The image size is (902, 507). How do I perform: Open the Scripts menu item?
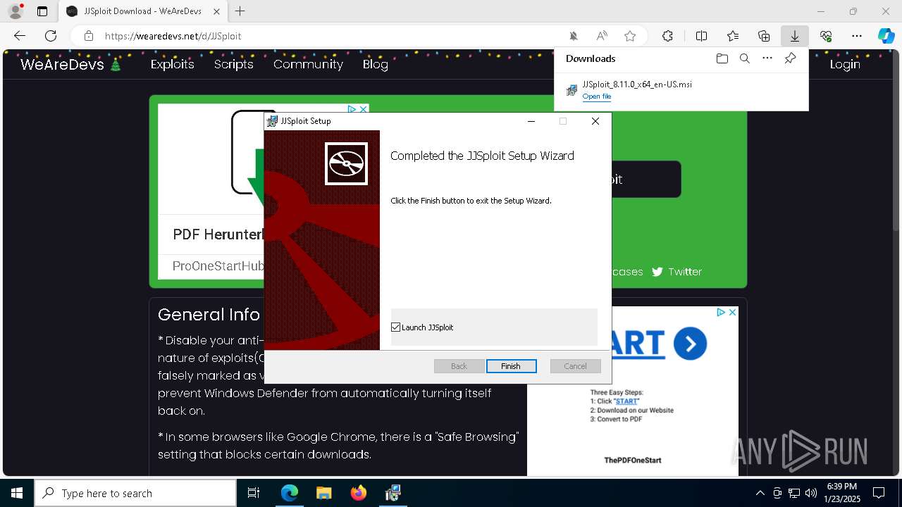233,64
